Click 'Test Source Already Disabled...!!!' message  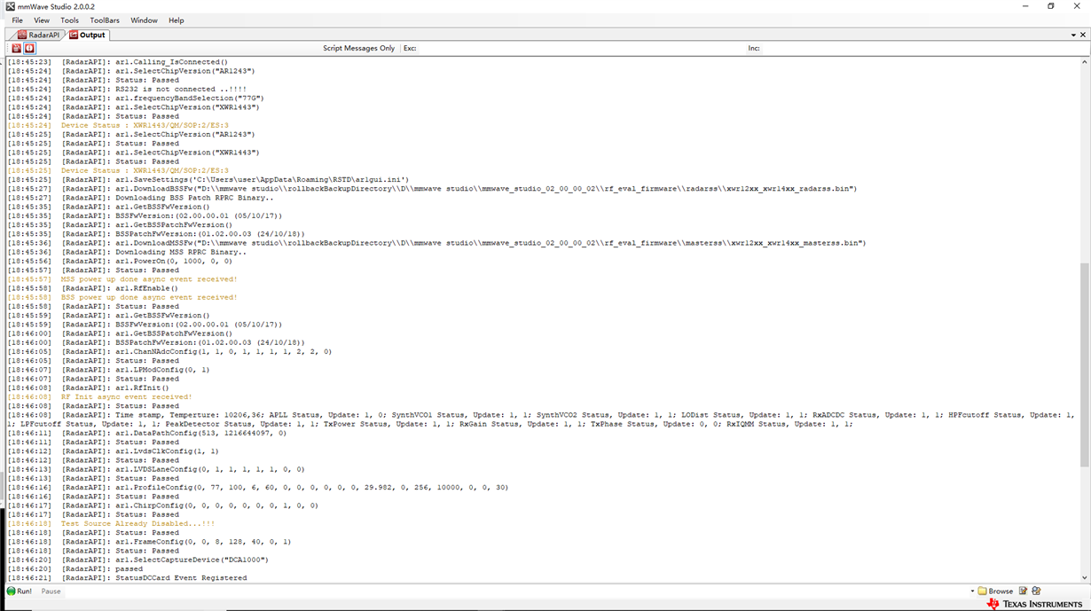point(137,523)
